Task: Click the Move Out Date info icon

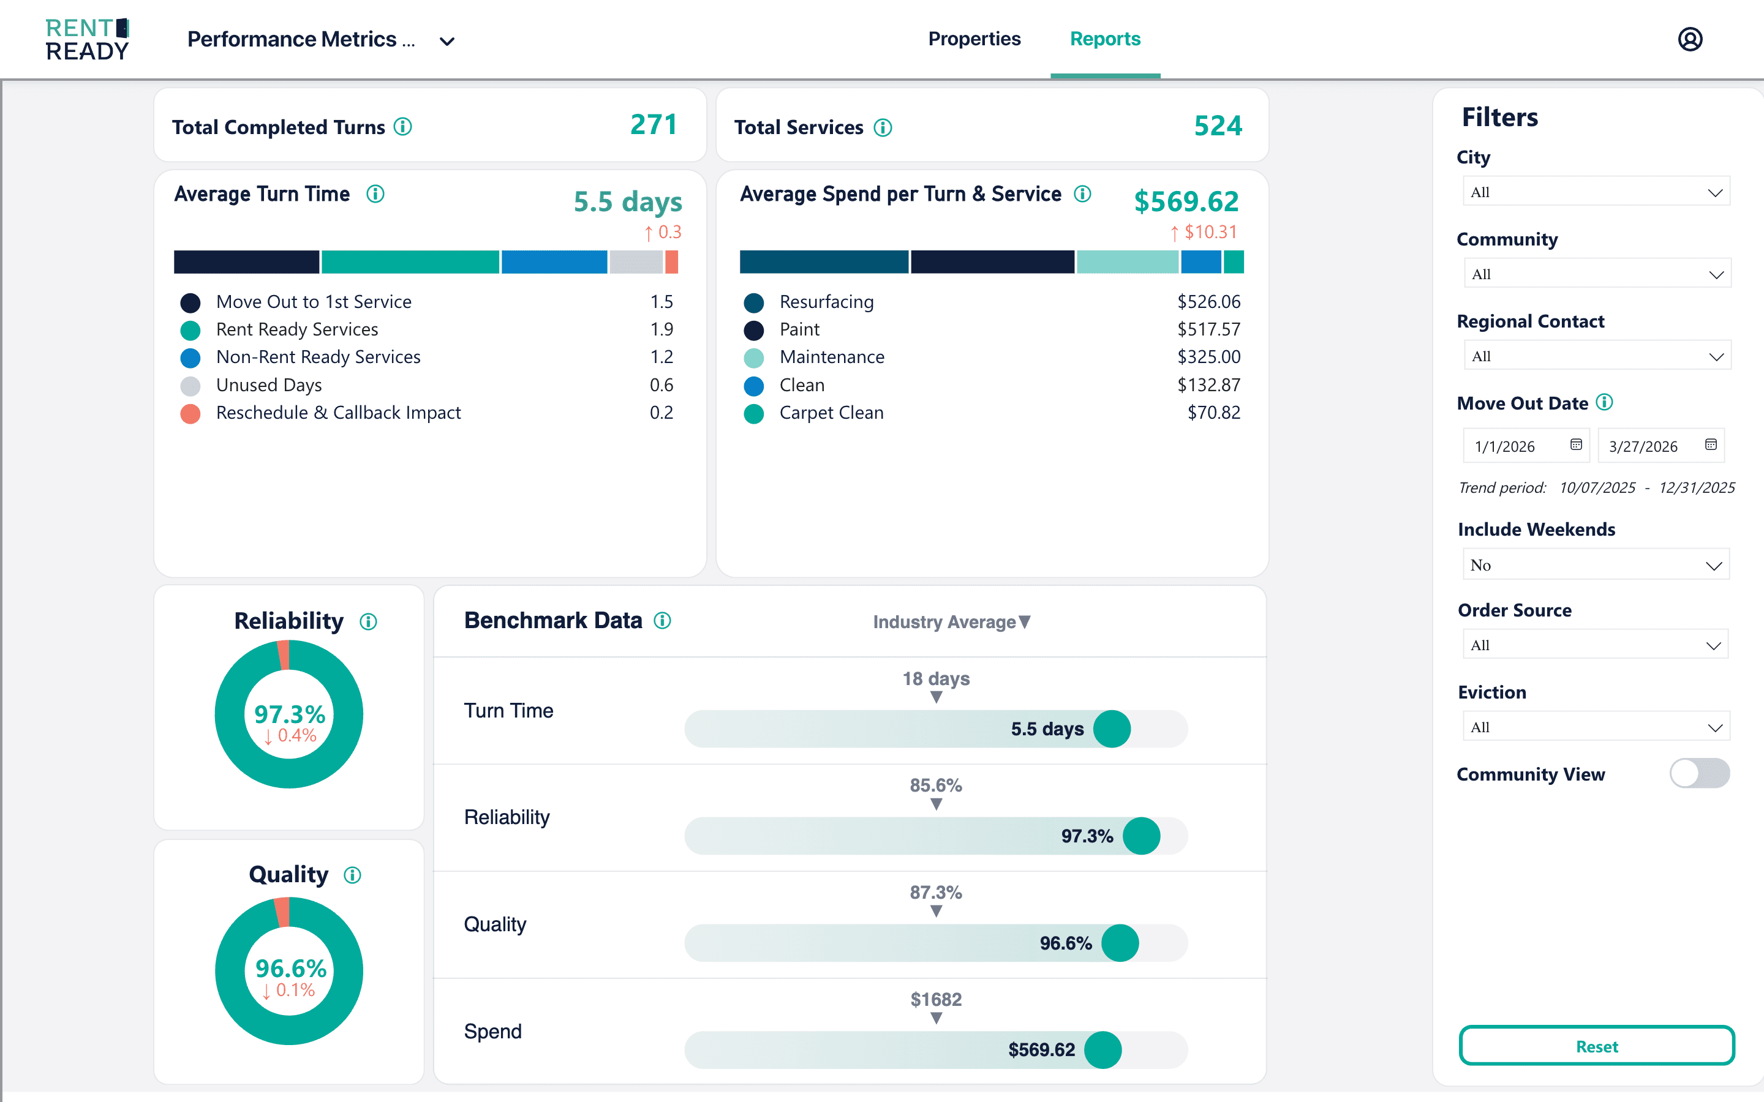Action: coord(1603,402)
